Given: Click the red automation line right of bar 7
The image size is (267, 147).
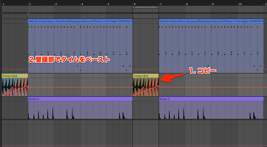Looking at the screenshot, I should pyautogui.click(x=210, y=87).
